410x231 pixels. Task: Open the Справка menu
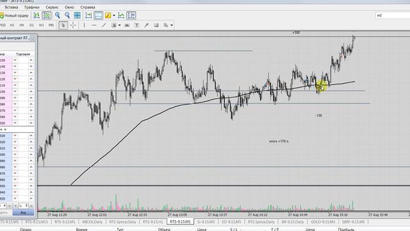(88, 7)
